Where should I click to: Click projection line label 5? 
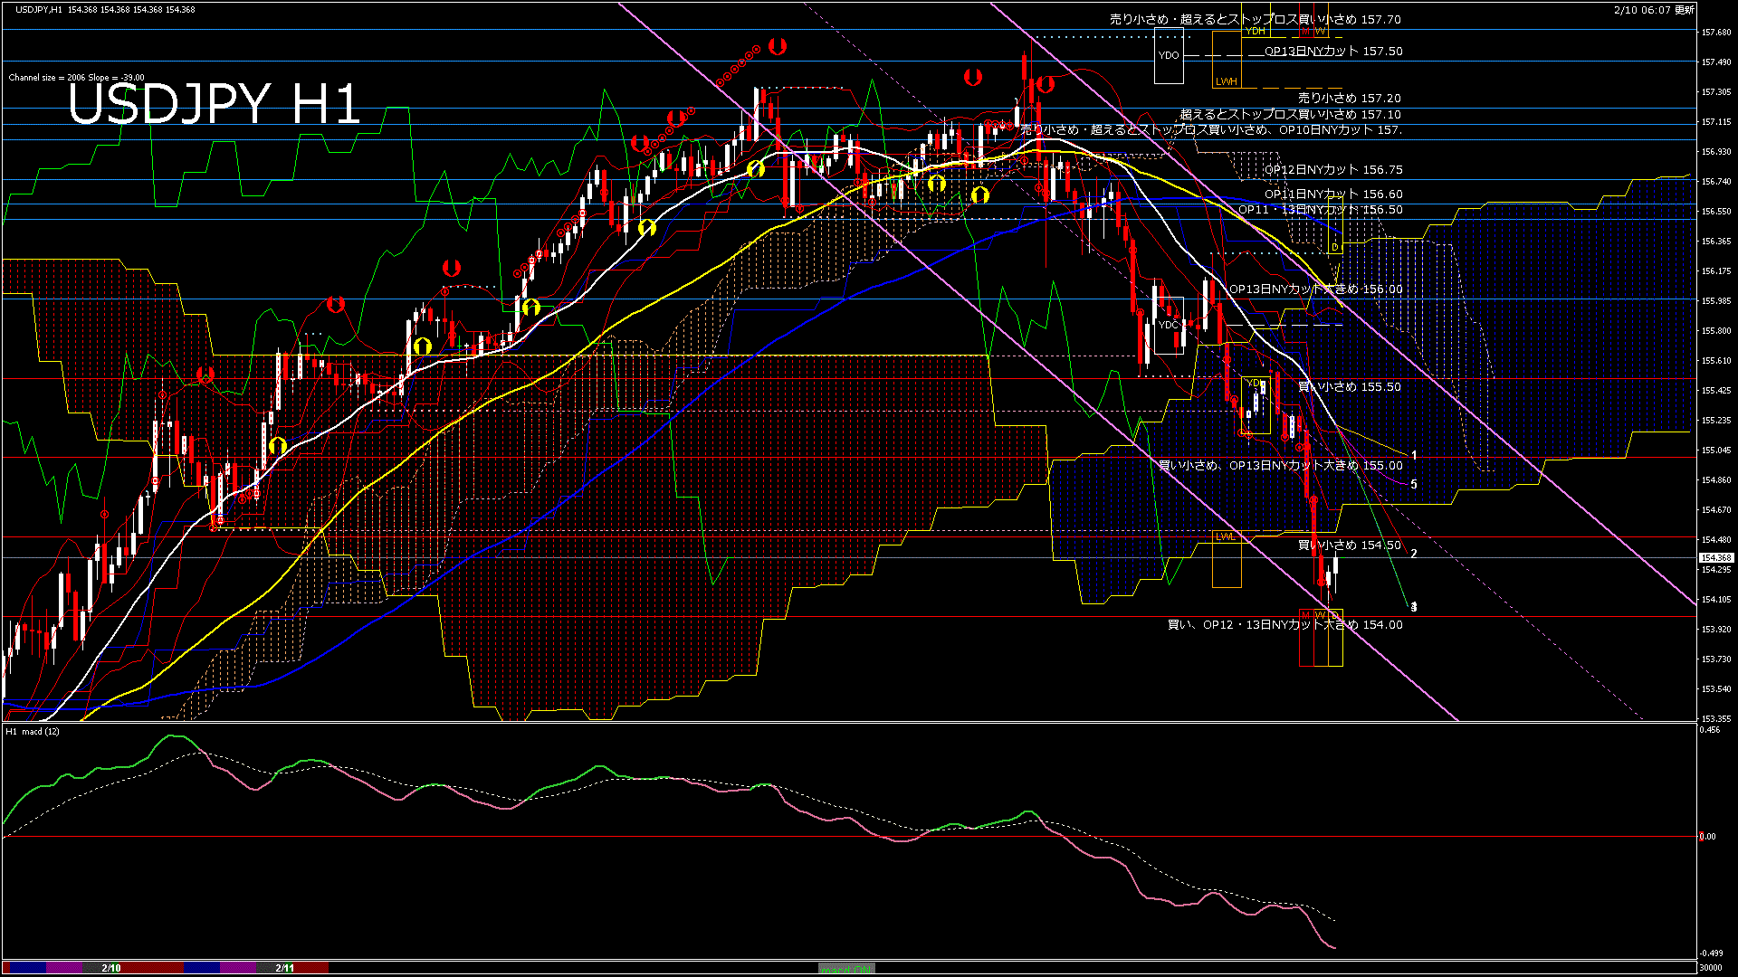coord(1414,485)
